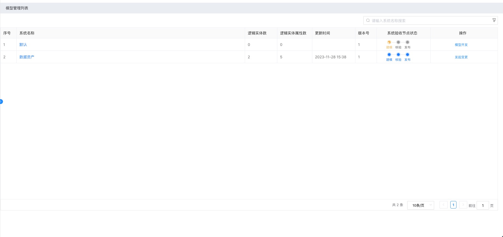This screenshot has height=237, width=503.
Task: Click the 更新时间 column header
Action: click(322, 33)
